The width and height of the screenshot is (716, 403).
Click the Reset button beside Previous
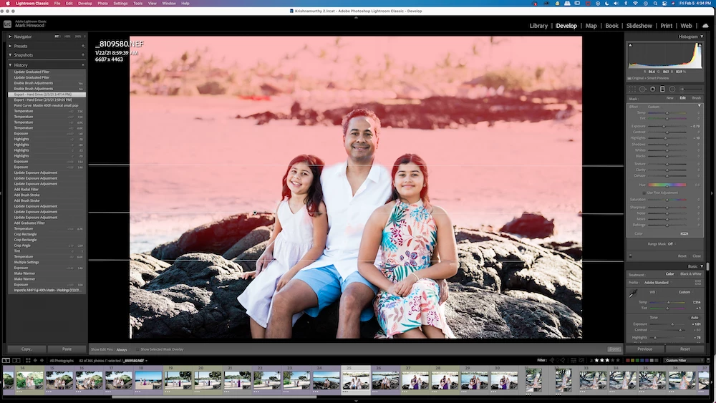tap(685, 349)
